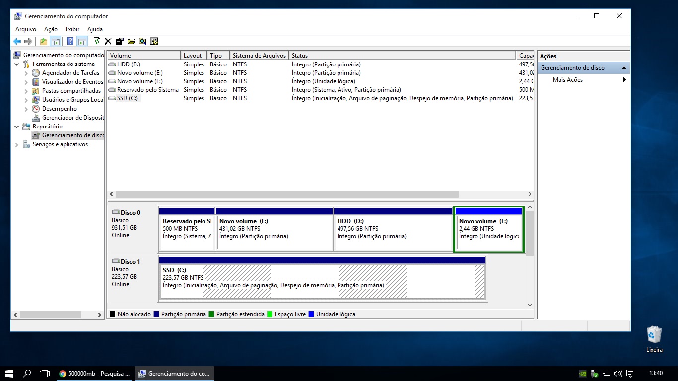The height and width of the screenshot is (381, 678).
Task: Click the gray Forward arrow in toolbar
Action: (x=28, y=41)
